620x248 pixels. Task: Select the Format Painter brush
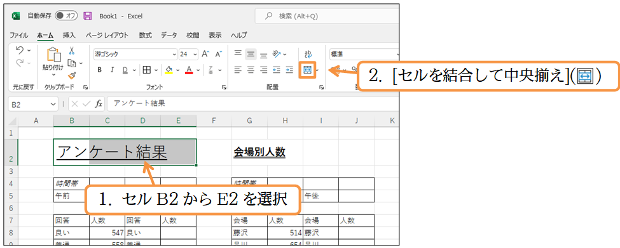pyautogui.click(x=72, y=75)
